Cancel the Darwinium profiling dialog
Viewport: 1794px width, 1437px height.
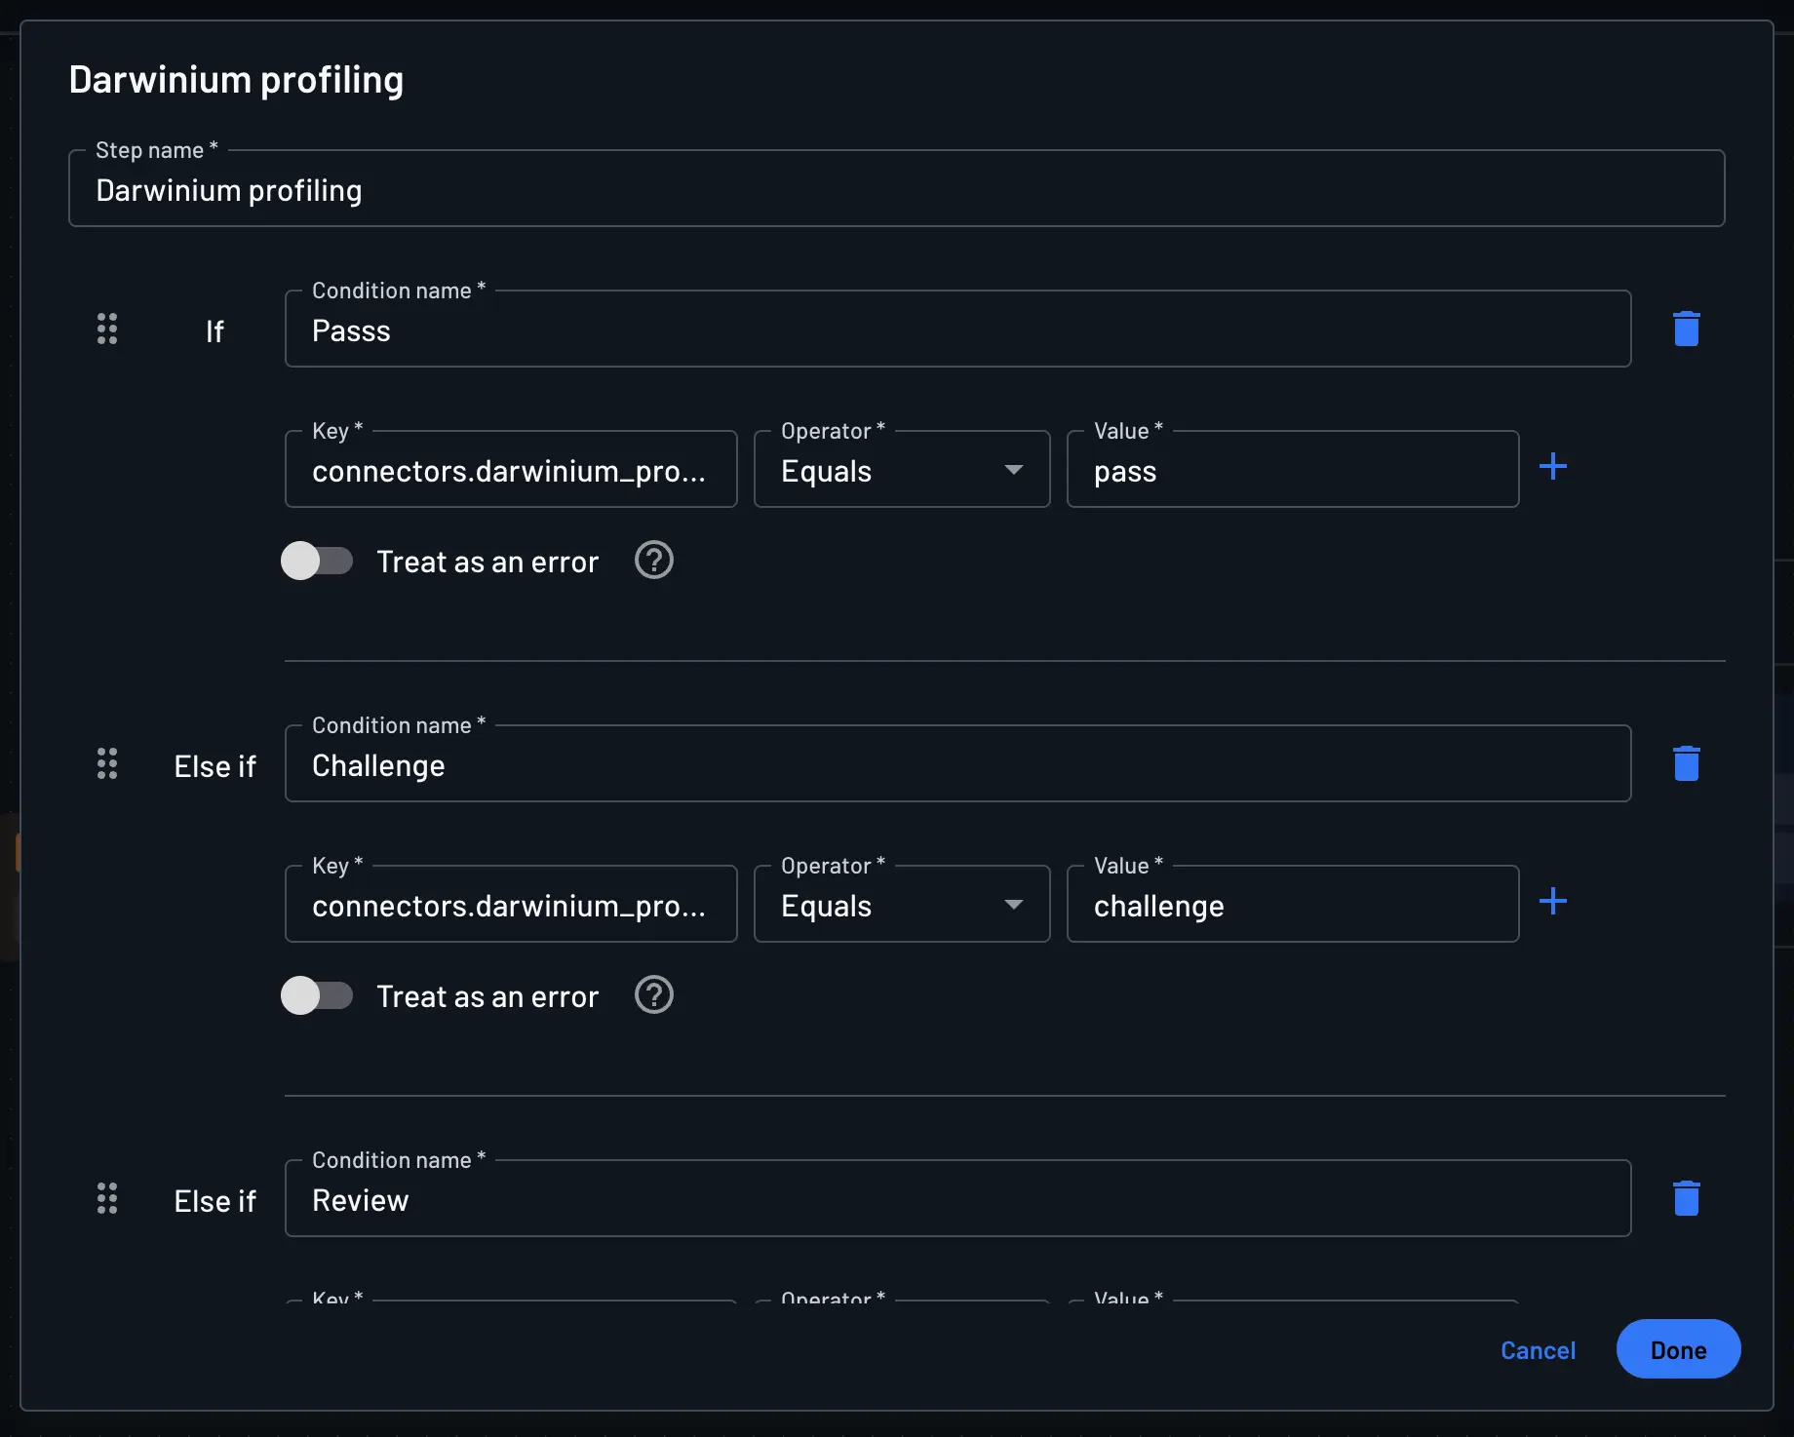coord(1538,1350)
